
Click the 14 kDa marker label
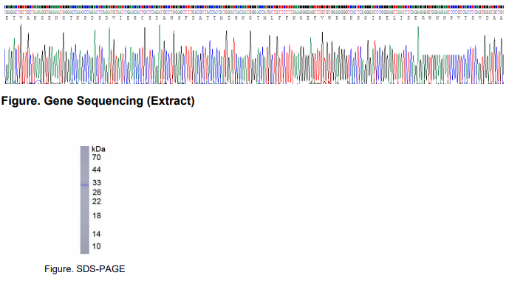(x=97, y=235)
